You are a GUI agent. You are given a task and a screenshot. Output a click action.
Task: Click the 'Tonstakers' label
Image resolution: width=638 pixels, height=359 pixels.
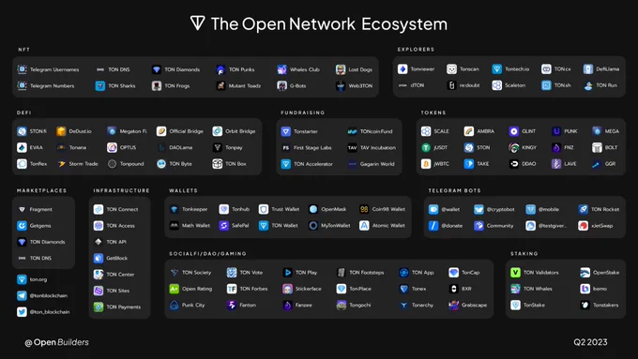(605, 305)
